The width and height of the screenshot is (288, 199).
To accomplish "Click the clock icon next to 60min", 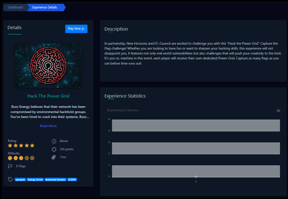I will 54,141.
